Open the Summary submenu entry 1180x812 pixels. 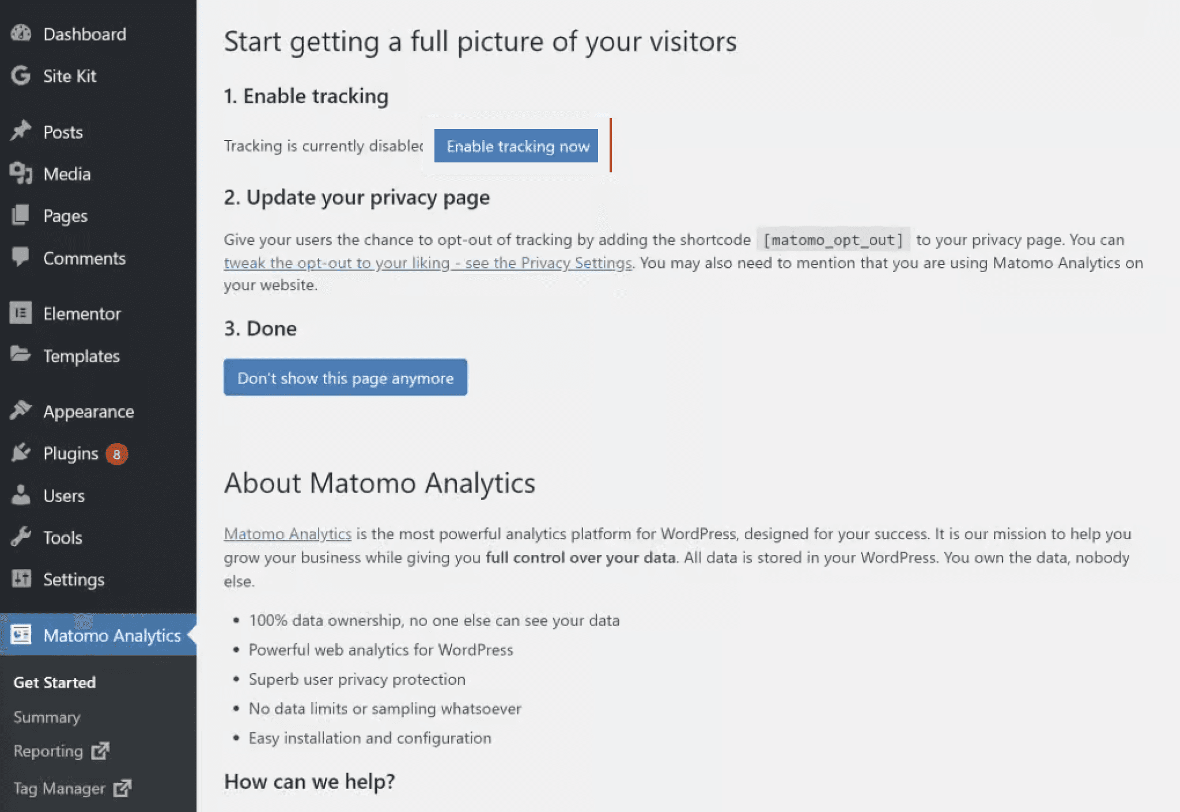click(x=47, y=717)
